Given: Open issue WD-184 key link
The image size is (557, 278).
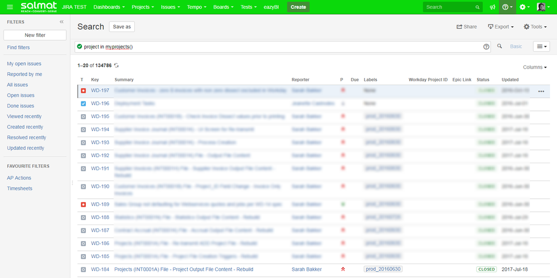Looking at the screenshot, I should point(100,270).
